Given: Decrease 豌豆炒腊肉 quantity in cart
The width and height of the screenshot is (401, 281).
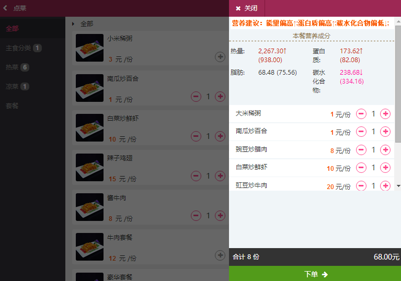Looking at the screenshot, I should pos(361,150).
